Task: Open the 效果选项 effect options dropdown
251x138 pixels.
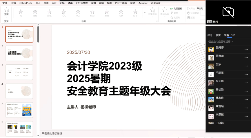Action: point(152,12)
